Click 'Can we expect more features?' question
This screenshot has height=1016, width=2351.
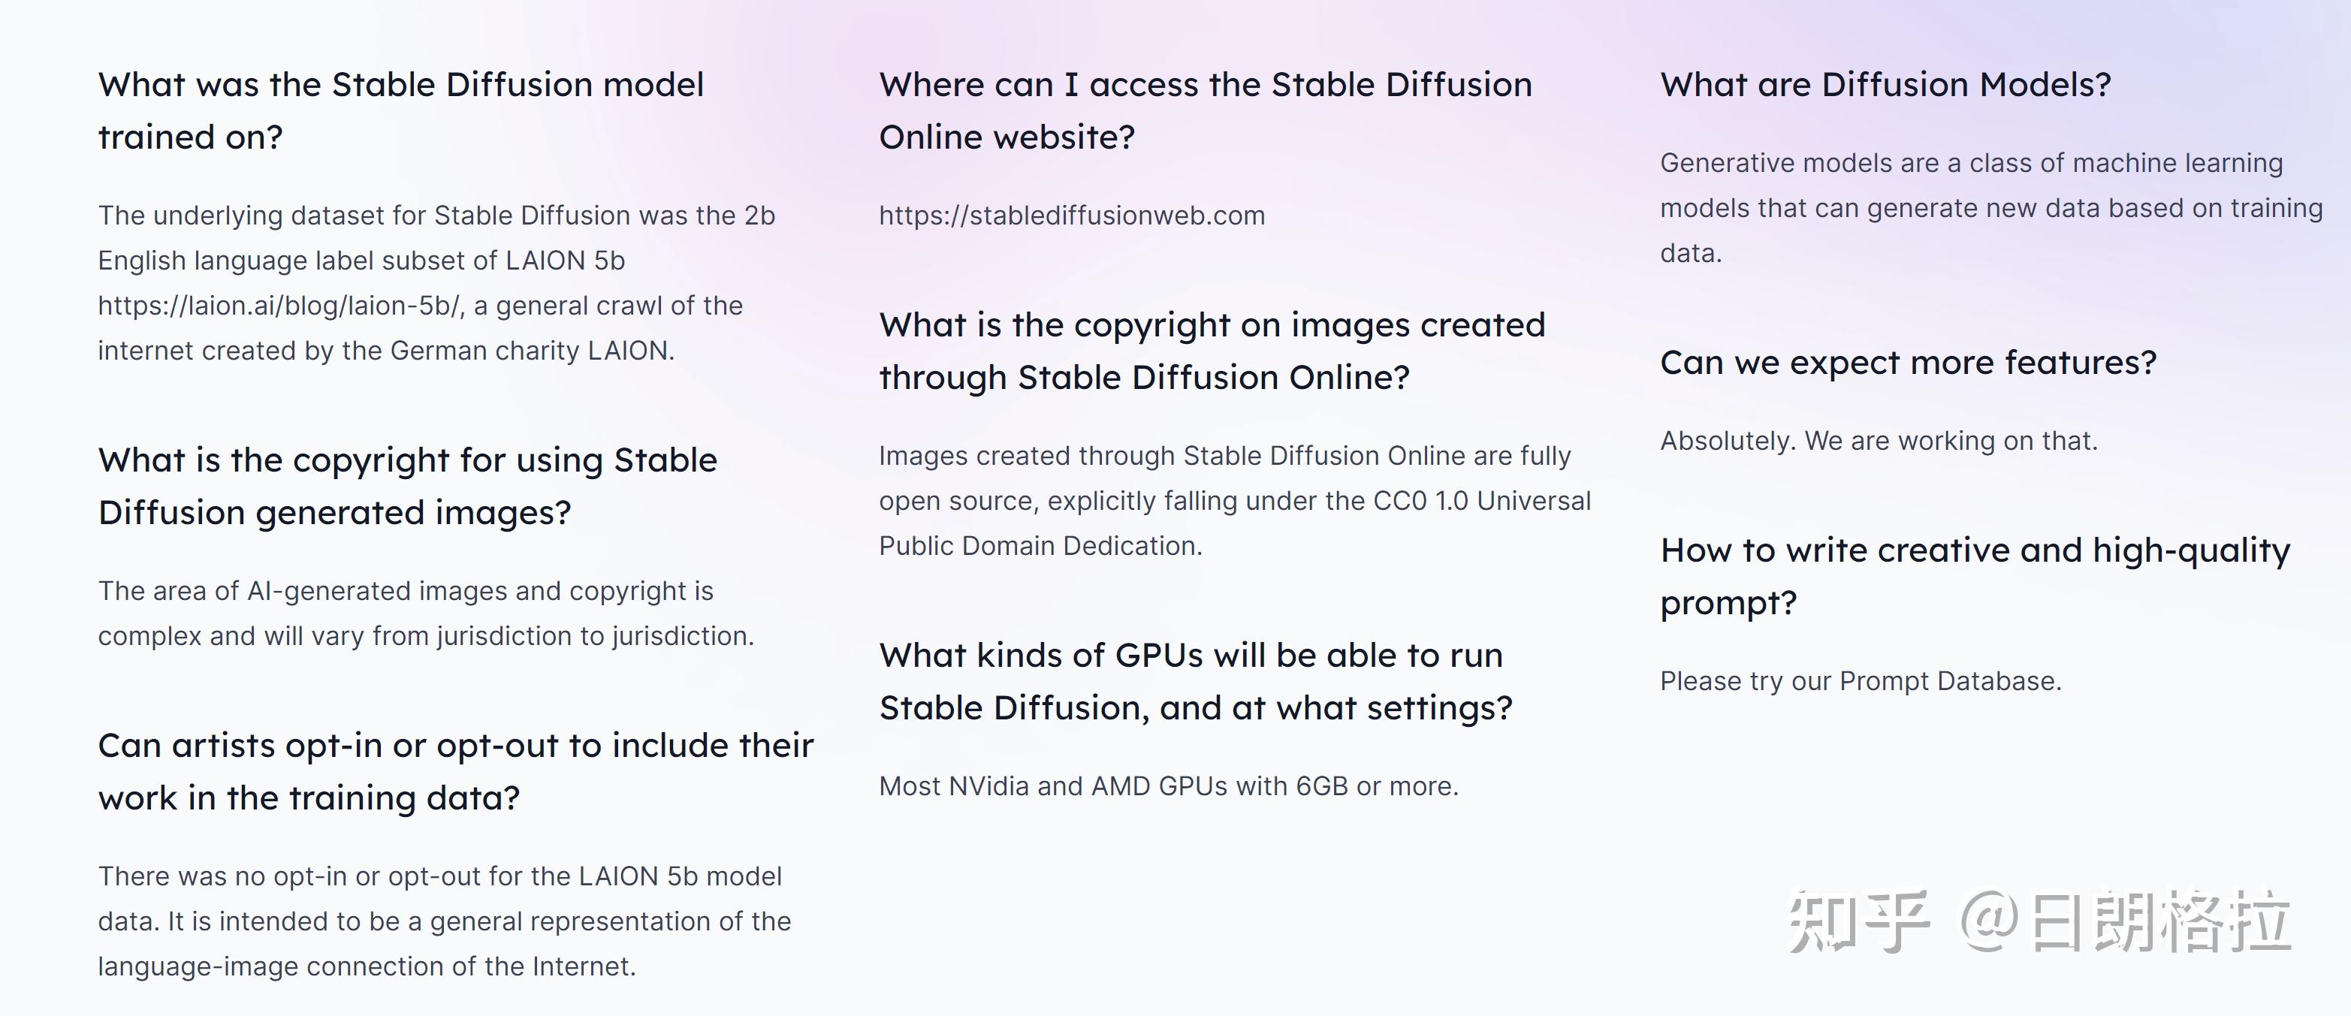pos(1909,363)
